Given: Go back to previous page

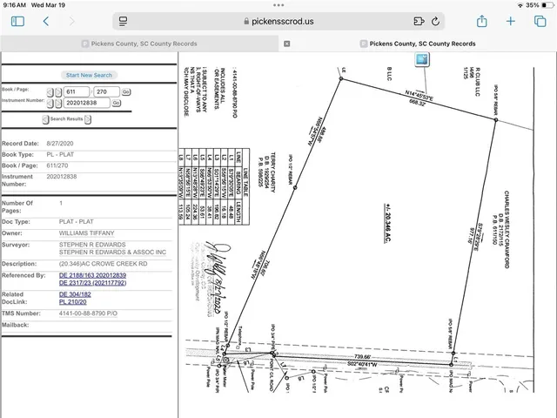Looking at the screenshot, I should pyautogui.click(x=45, y=21).
